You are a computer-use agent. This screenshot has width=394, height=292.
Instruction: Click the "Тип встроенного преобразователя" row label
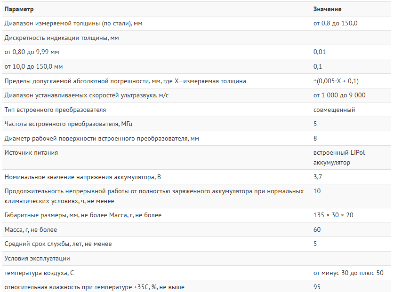pyautogui.click(x=55, y=110)
